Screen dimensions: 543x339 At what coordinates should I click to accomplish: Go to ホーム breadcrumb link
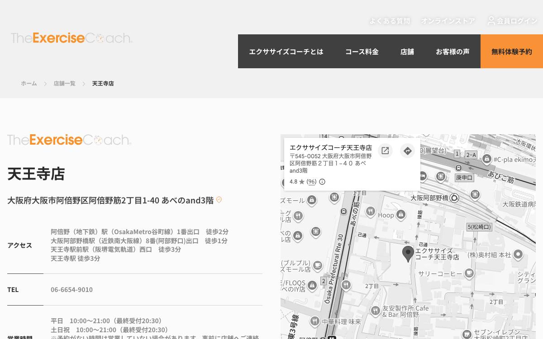[29, 84]
